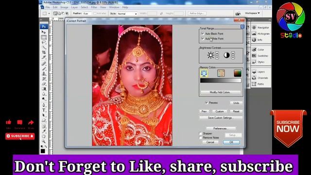The height and width of the screenshot is (175, 311).
Task: Open the Info panel icon
Action: point(254,40)
